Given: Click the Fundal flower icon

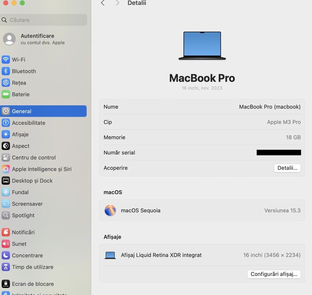Looking at the screenshot, I should coord(6,192).
